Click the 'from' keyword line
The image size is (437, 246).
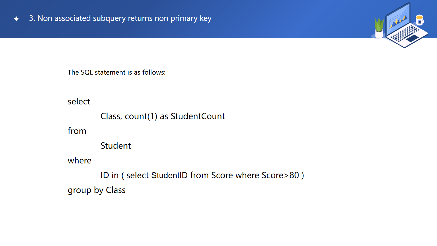tap(77, 131)
